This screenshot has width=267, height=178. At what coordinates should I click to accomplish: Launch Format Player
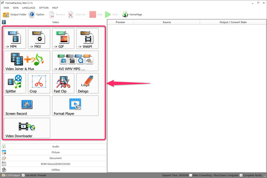(75, 106)
